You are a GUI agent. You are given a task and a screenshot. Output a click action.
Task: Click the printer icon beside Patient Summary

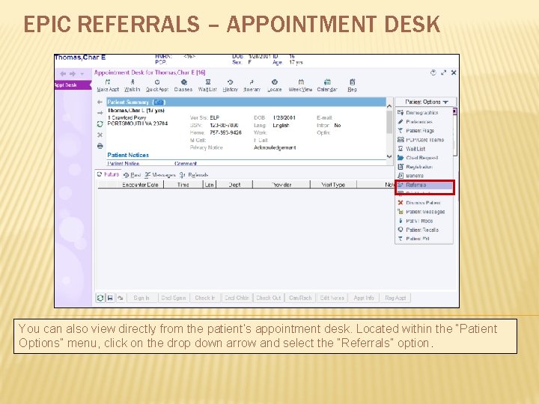click(100, 146)
